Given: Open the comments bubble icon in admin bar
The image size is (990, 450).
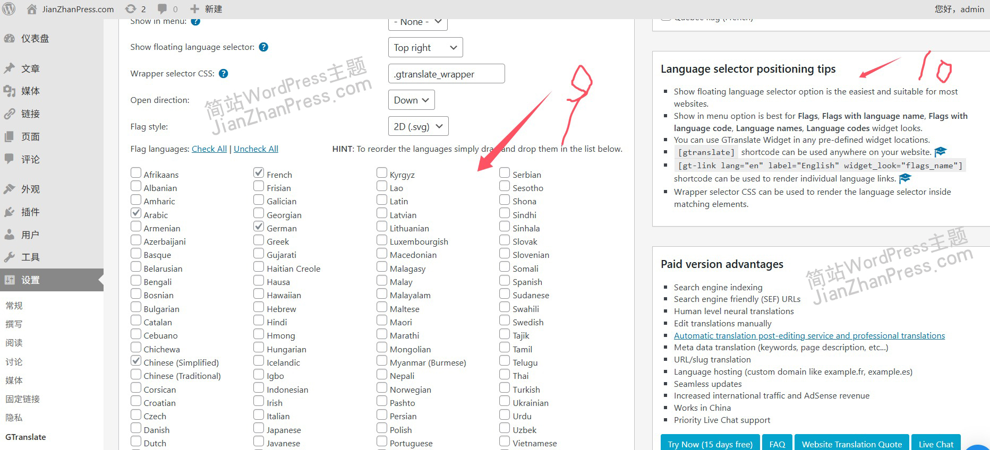Looking at the screenshot, I should tap(163, 9).
